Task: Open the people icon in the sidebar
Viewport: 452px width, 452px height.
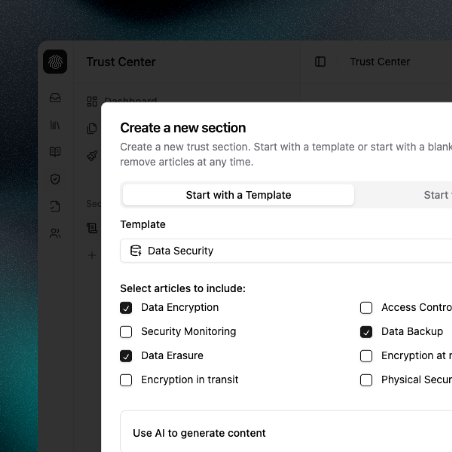Action: pos(55,234)
